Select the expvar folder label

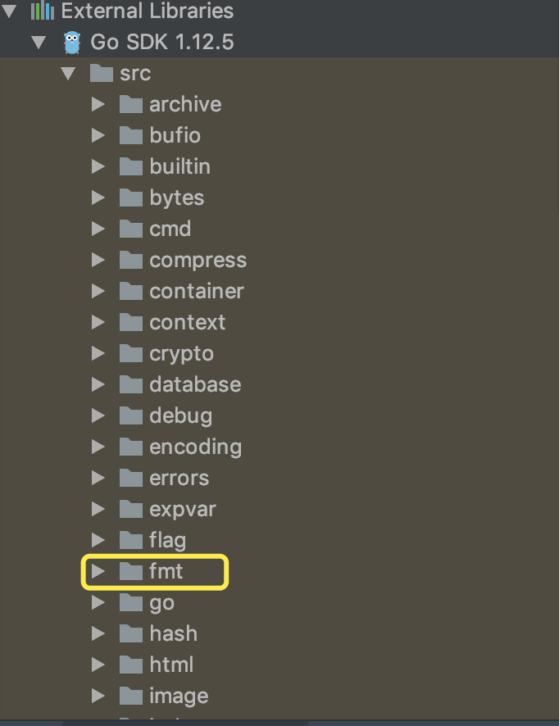pos(182,510)
